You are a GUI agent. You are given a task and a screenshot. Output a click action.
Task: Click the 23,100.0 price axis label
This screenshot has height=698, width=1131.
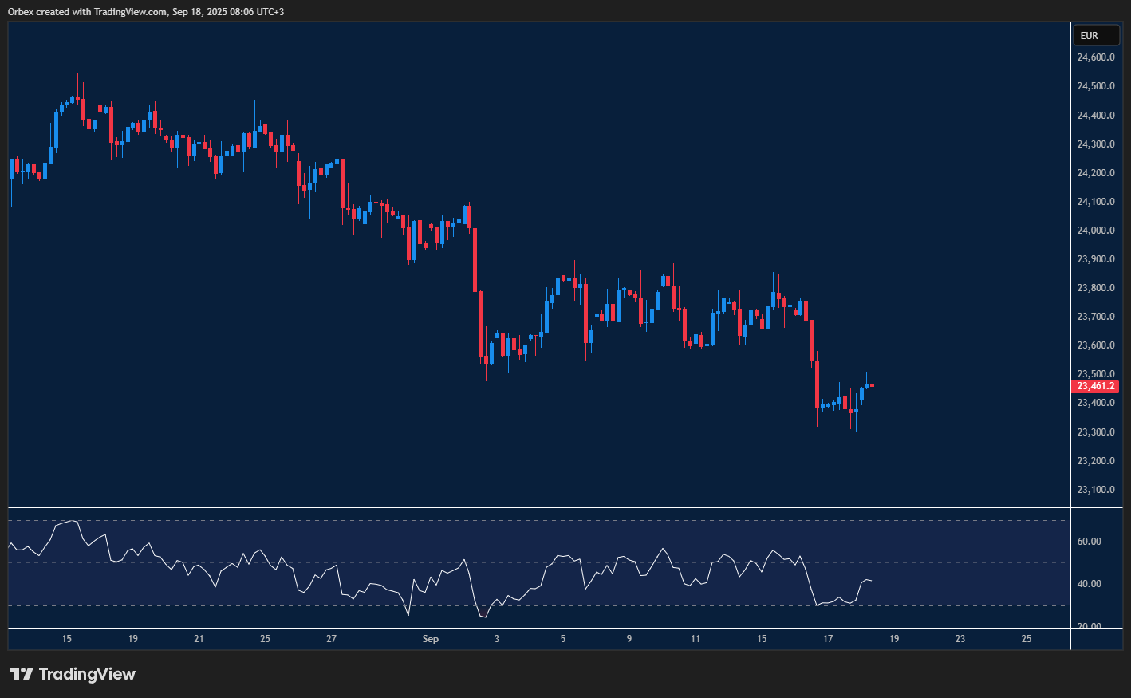pos(1096,490)
